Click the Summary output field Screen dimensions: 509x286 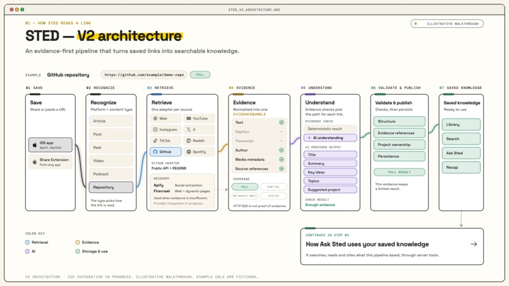330,164
